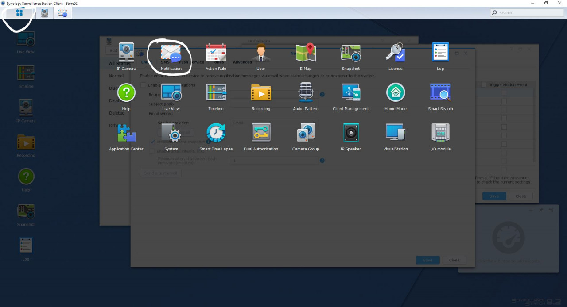Launch IP Speaker application

pos(350,137)
